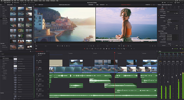Click the media pool search magnifier icon
Screen dimensions: 184x100
coord(29,5)
